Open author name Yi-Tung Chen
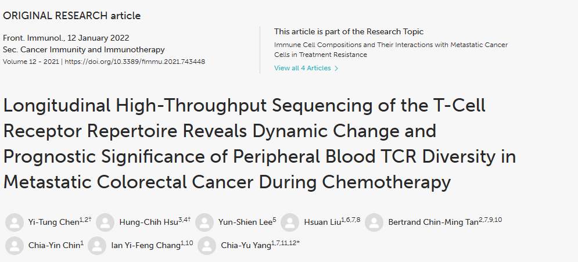 click(x=54, y=222)
